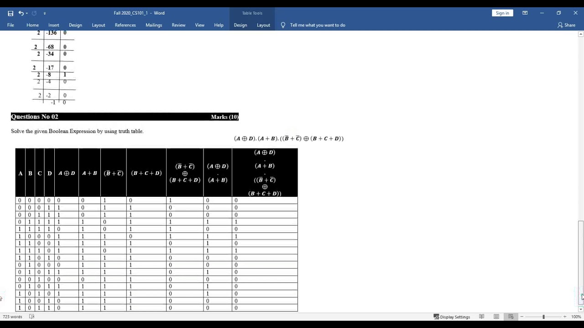Viewport: 584px width, 328px height.
Task: Switch to Print Layout view
Action: click(496, 317)
